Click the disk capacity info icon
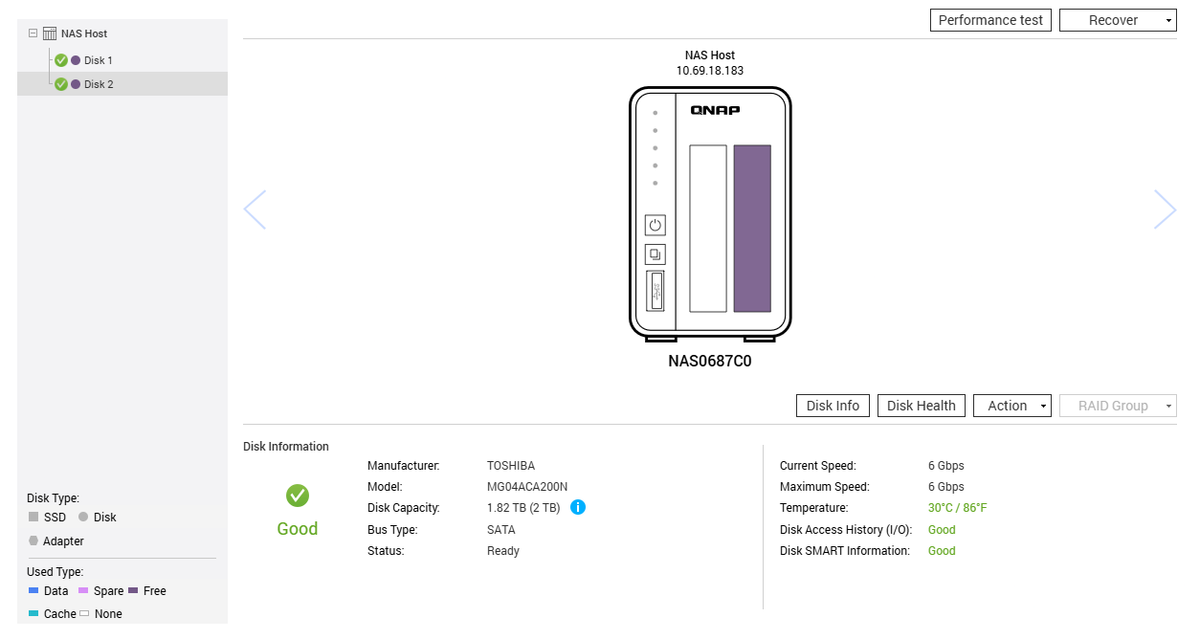This screenshot has width=1200, height=640. (578, 507)
